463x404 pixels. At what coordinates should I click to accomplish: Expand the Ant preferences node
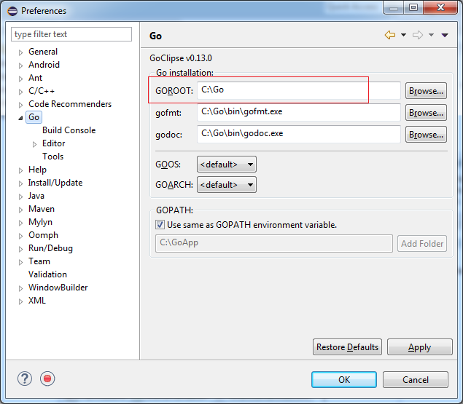point(20,79)
